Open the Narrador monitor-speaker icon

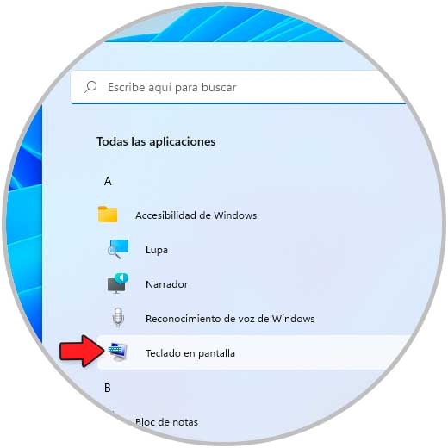tap(118, 283)
